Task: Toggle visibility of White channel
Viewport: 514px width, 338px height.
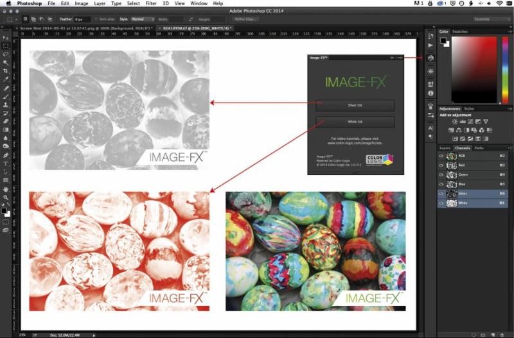Action: tap(441, 203)
